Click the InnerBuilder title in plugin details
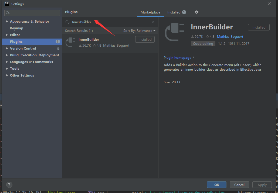278x193 pixels. click(x=212, y=27)
